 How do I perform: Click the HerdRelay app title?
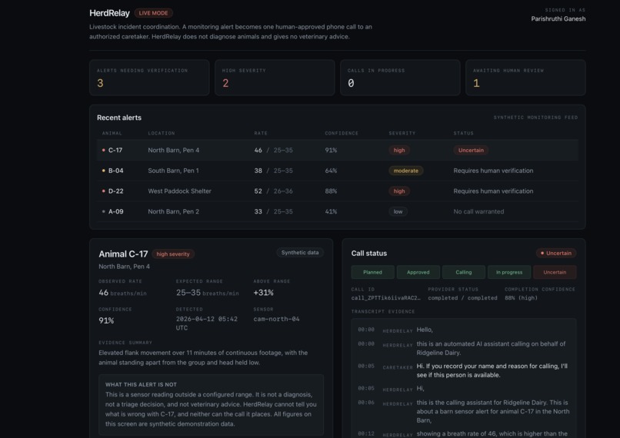coord(109,13)
